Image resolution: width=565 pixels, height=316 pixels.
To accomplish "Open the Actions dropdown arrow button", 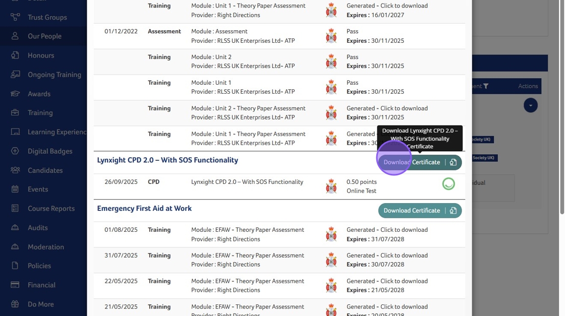I will point(530,105).
